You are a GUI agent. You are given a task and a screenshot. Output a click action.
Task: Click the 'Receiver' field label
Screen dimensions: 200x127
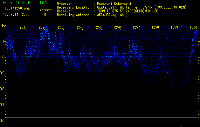click(x=65, y=11)
